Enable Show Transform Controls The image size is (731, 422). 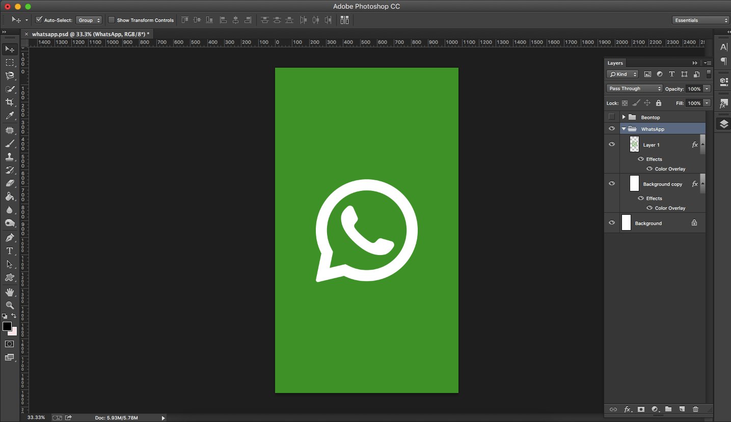pos(111,20)
